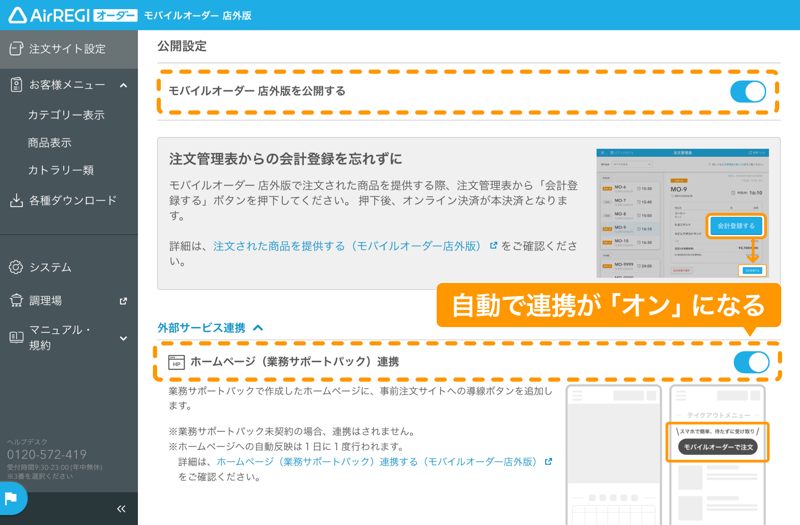Click the 公開設定 heading

182,46
